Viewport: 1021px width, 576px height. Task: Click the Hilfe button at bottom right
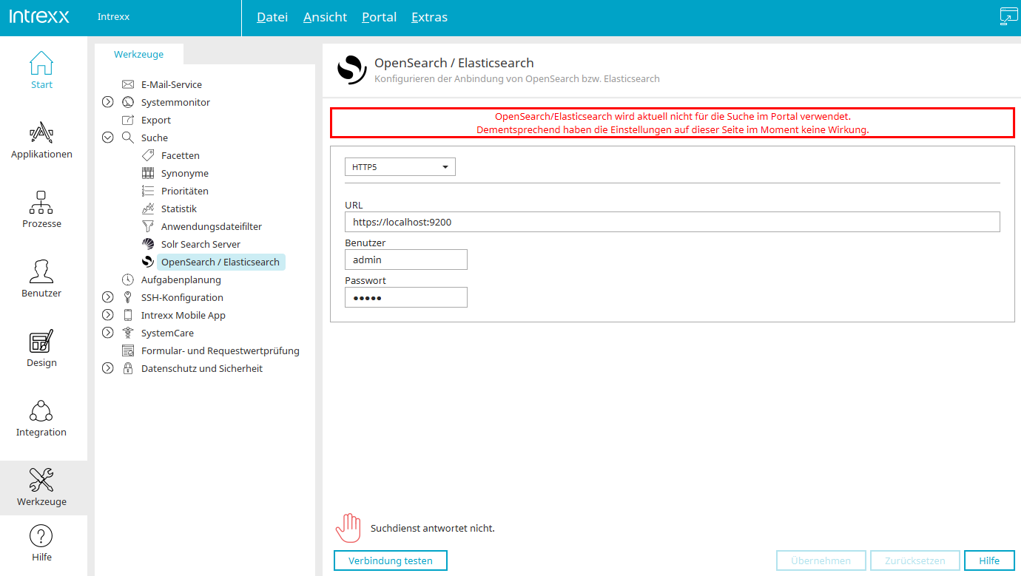(989, 560)
